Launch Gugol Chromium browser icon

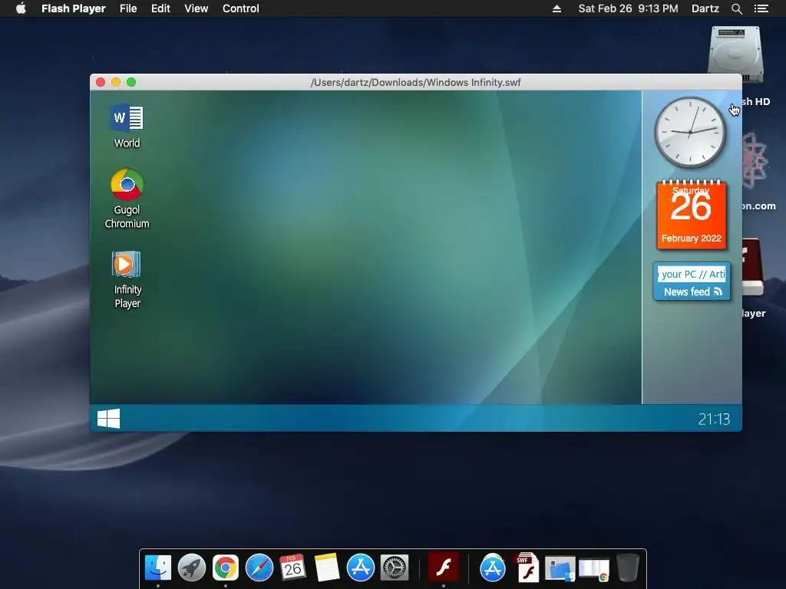click(127, 184)
